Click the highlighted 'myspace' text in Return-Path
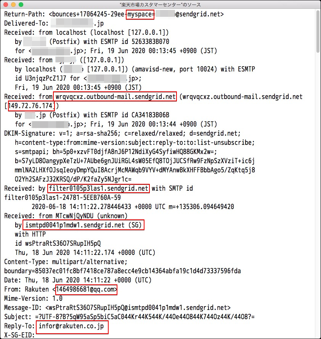Screen dimensions: 321x339 coord(140,15)
